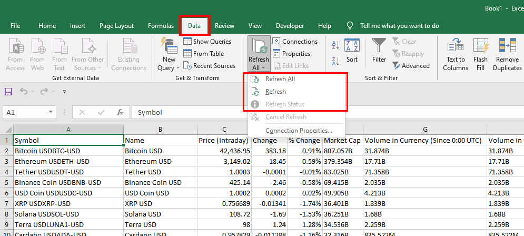Image resolution: width=524 pixels, height=236 pixels.
Task: Select the column A header
Action: 68,130
